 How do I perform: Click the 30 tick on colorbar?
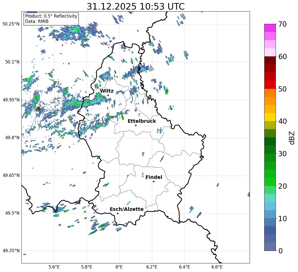click(282, 154)
